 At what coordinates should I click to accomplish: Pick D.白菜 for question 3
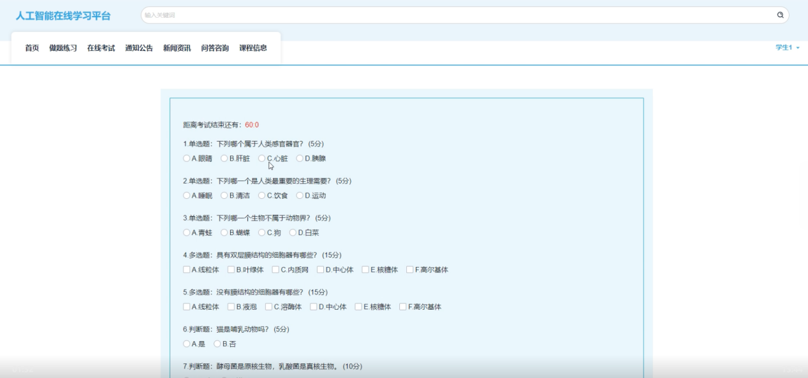point(293,232)
